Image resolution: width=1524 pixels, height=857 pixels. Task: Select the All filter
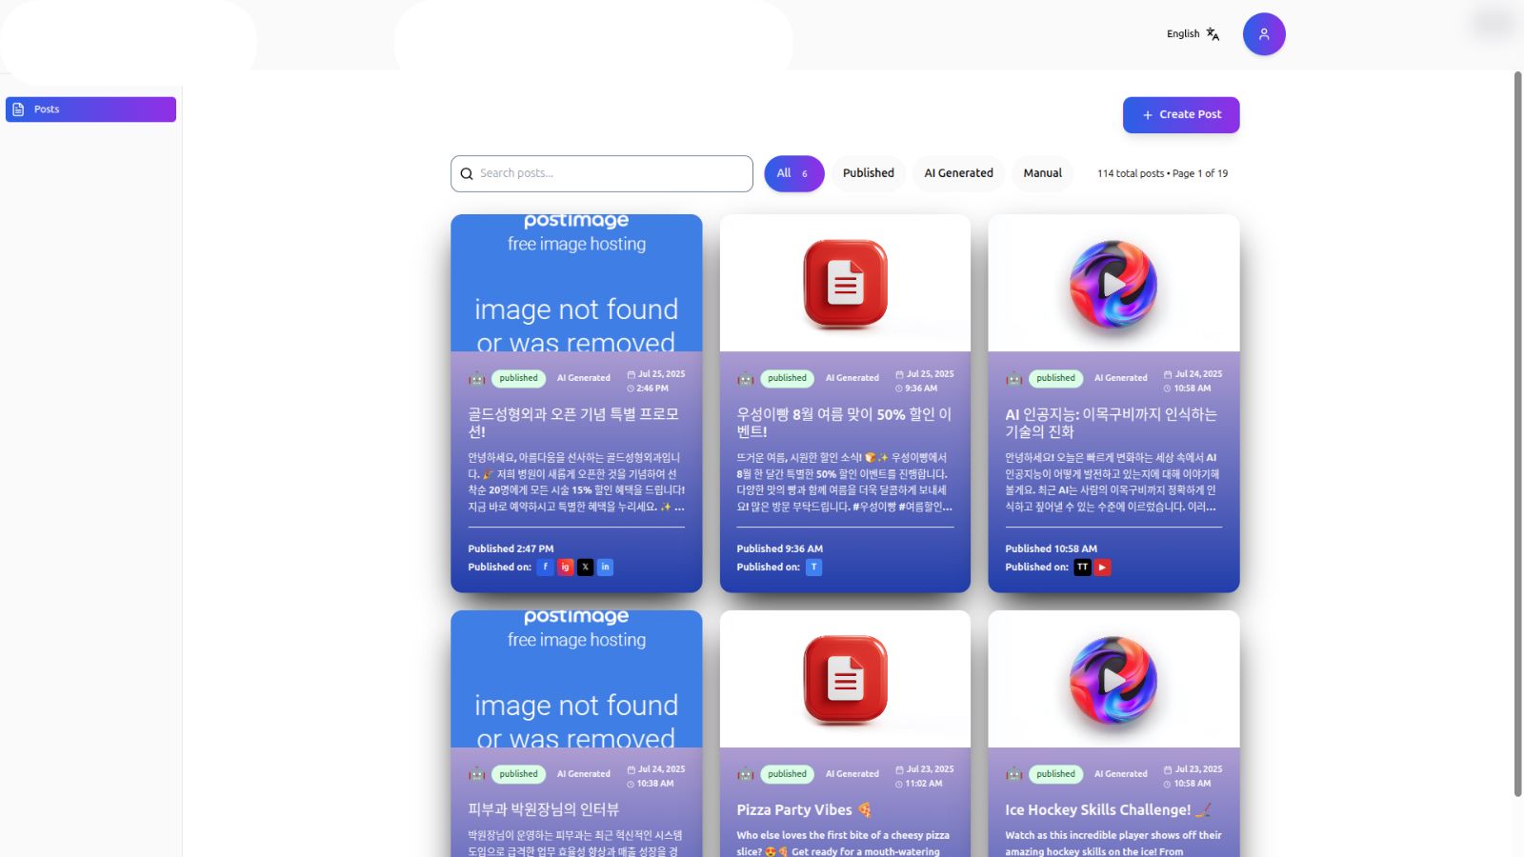click(794, 173)
